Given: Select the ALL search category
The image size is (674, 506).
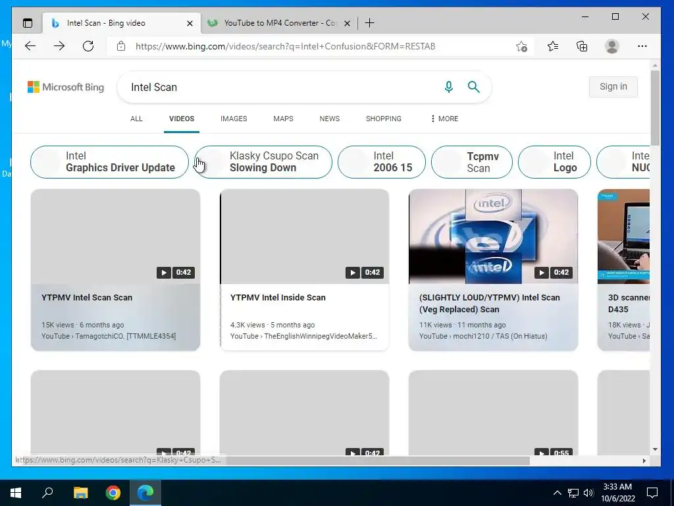Looking at the screenshot, I should (x=136, y=119).
